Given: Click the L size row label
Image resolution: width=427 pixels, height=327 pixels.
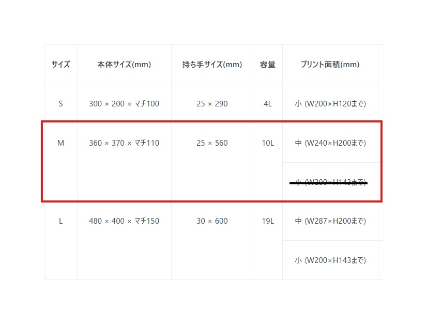Looking at the screenshot, I should tap(60, 221).
